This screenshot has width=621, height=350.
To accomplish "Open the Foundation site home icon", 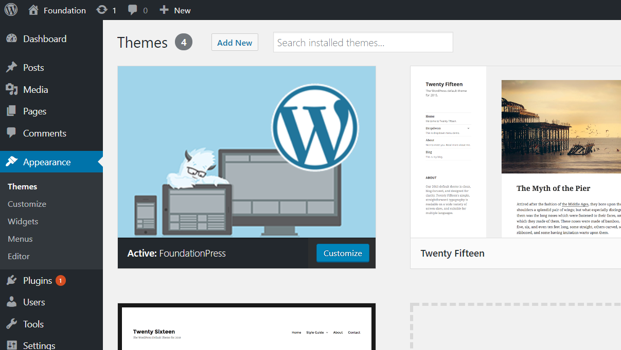I will coord(33,10).
